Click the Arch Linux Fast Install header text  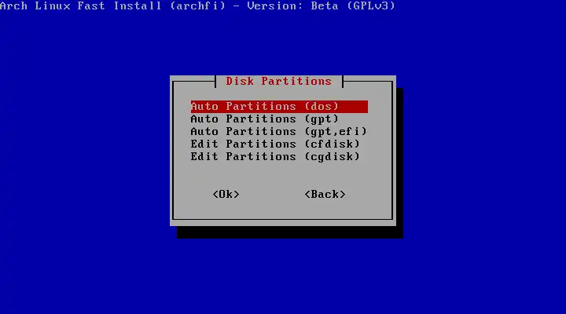coord(197,5)
